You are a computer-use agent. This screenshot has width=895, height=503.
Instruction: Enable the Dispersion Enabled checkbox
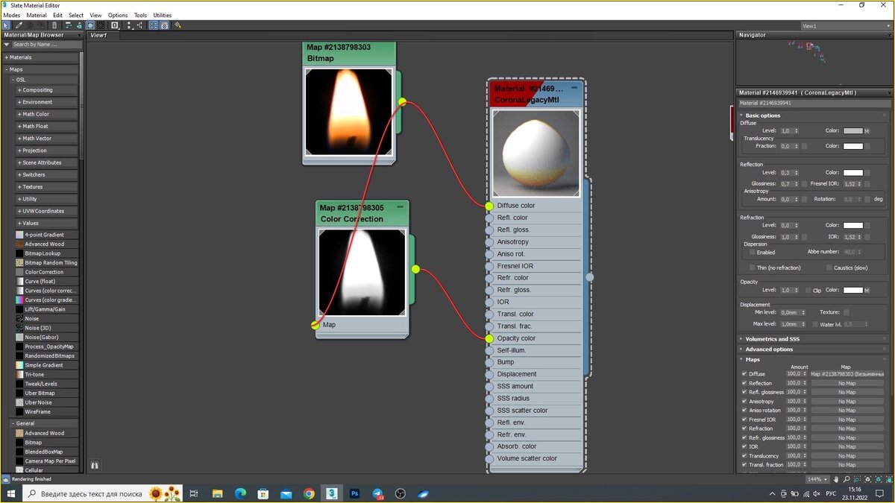click(753, 252)
